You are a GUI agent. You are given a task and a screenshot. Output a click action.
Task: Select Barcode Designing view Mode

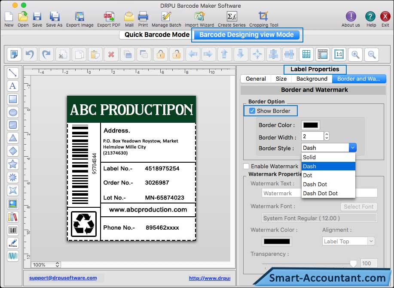click(247, 35)
